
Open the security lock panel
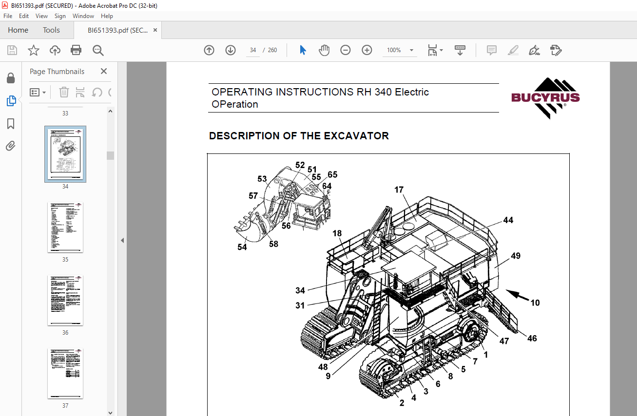pos(11,78)
